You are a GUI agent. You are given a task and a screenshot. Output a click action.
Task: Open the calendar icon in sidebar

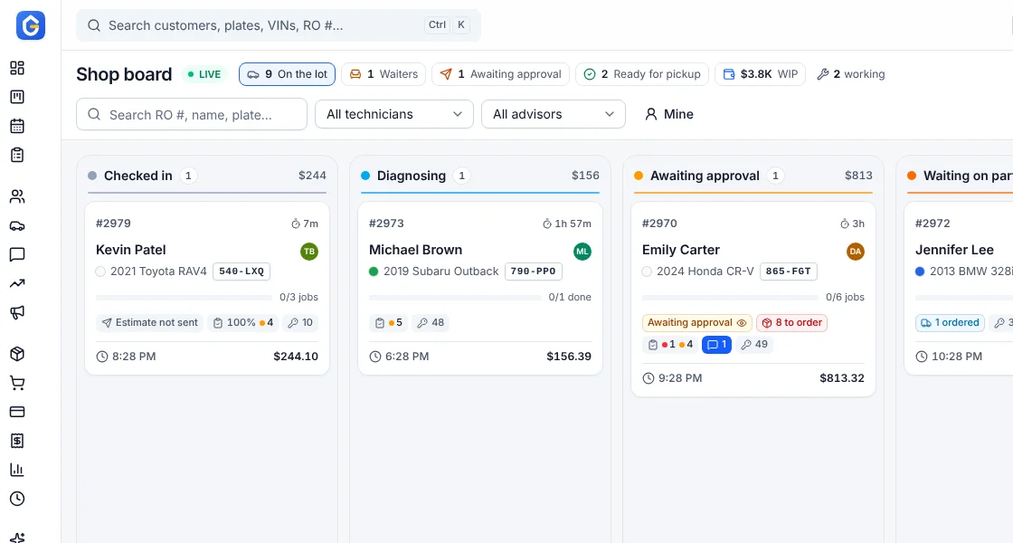[x=17, y=126]
